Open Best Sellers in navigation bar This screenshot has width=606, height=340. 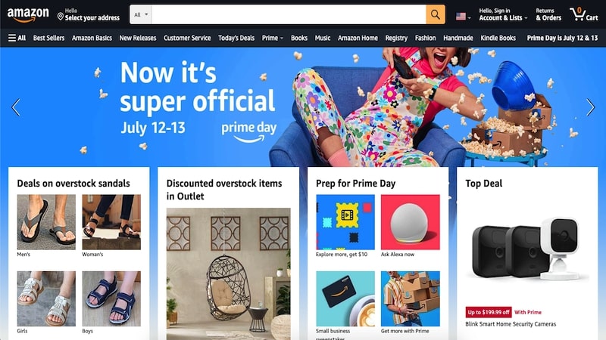(x=48, y=38)
